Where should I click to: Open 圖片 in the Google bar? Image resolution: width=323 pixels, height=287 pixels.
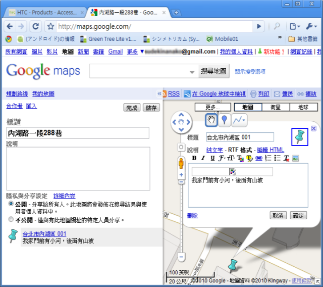point(37,52)
